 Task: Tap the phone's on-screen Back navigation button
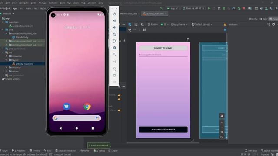(x=61, y=128)
